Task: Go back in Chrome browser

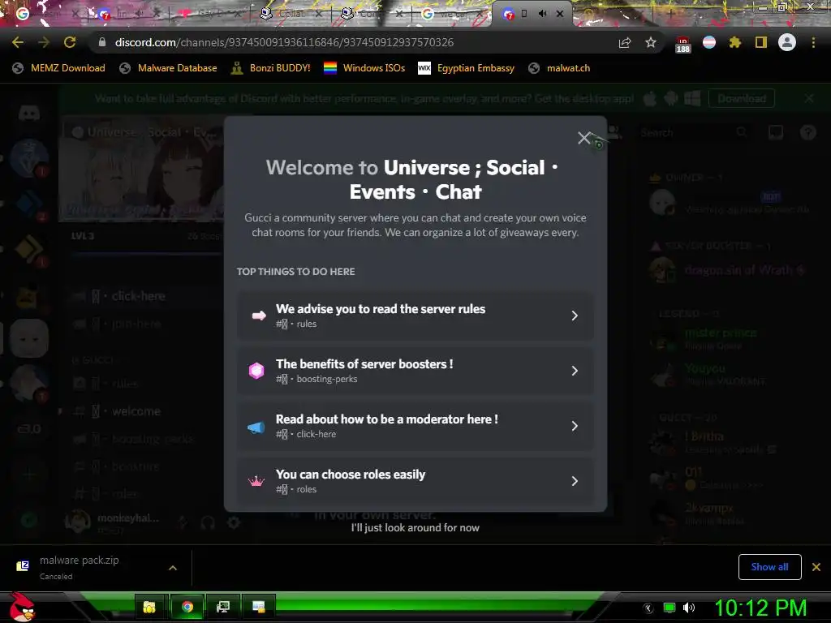Action: 18,42
